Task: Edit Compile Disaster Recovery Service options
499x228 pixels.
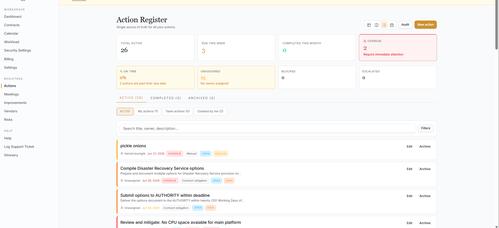Action: 409,169
